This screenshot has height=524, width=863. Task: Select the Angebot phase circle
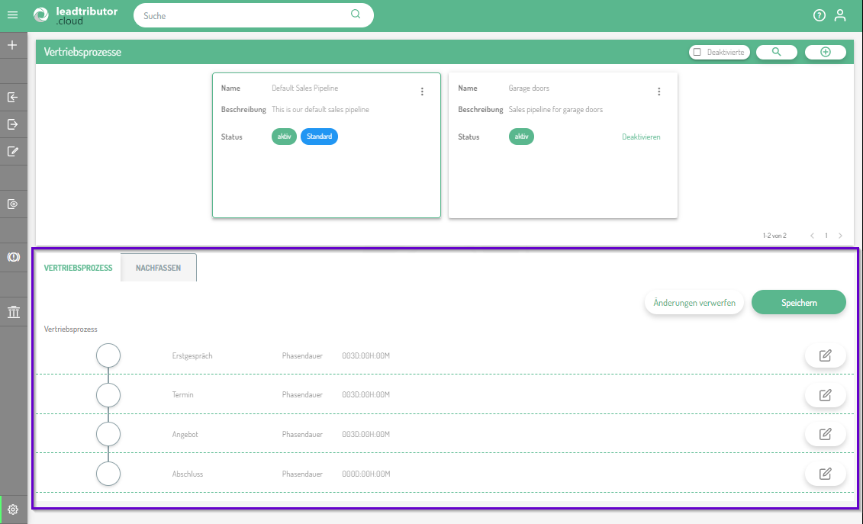coord(108,434)
